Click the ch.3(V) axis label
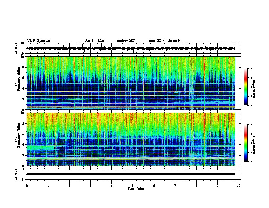269x208 pixels. [x=16, y=175]
